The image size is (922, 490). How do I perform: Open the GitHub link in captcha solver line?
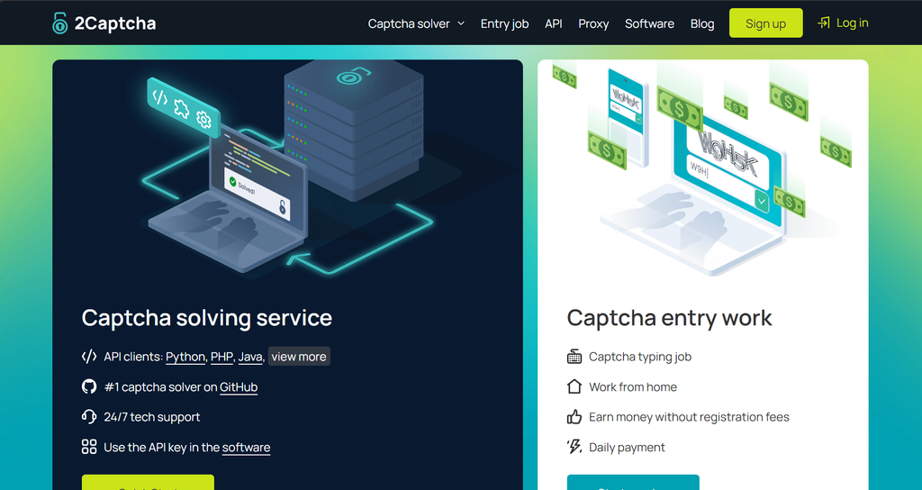click(x=239, y=387)
